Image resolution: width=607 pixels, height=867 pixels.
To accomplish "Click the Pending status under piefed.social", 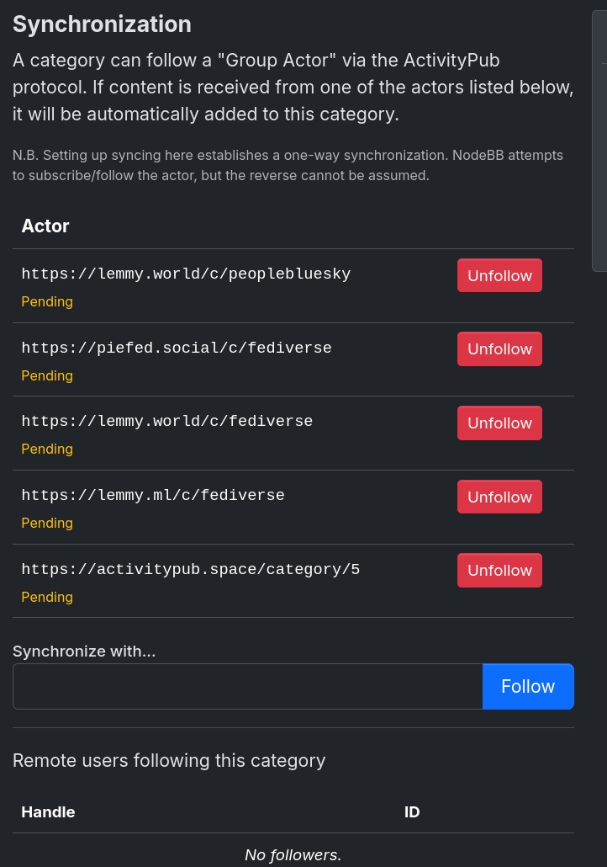I will (x=46, y=375).
